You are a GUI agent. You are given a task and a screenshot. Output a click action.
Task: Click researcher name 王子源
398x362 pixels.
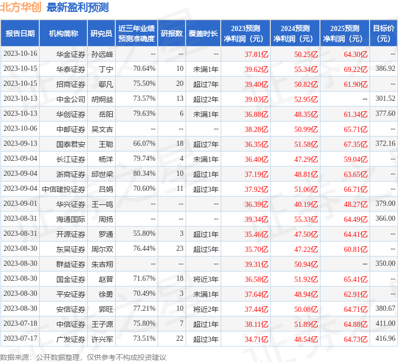tap(102, 324)
